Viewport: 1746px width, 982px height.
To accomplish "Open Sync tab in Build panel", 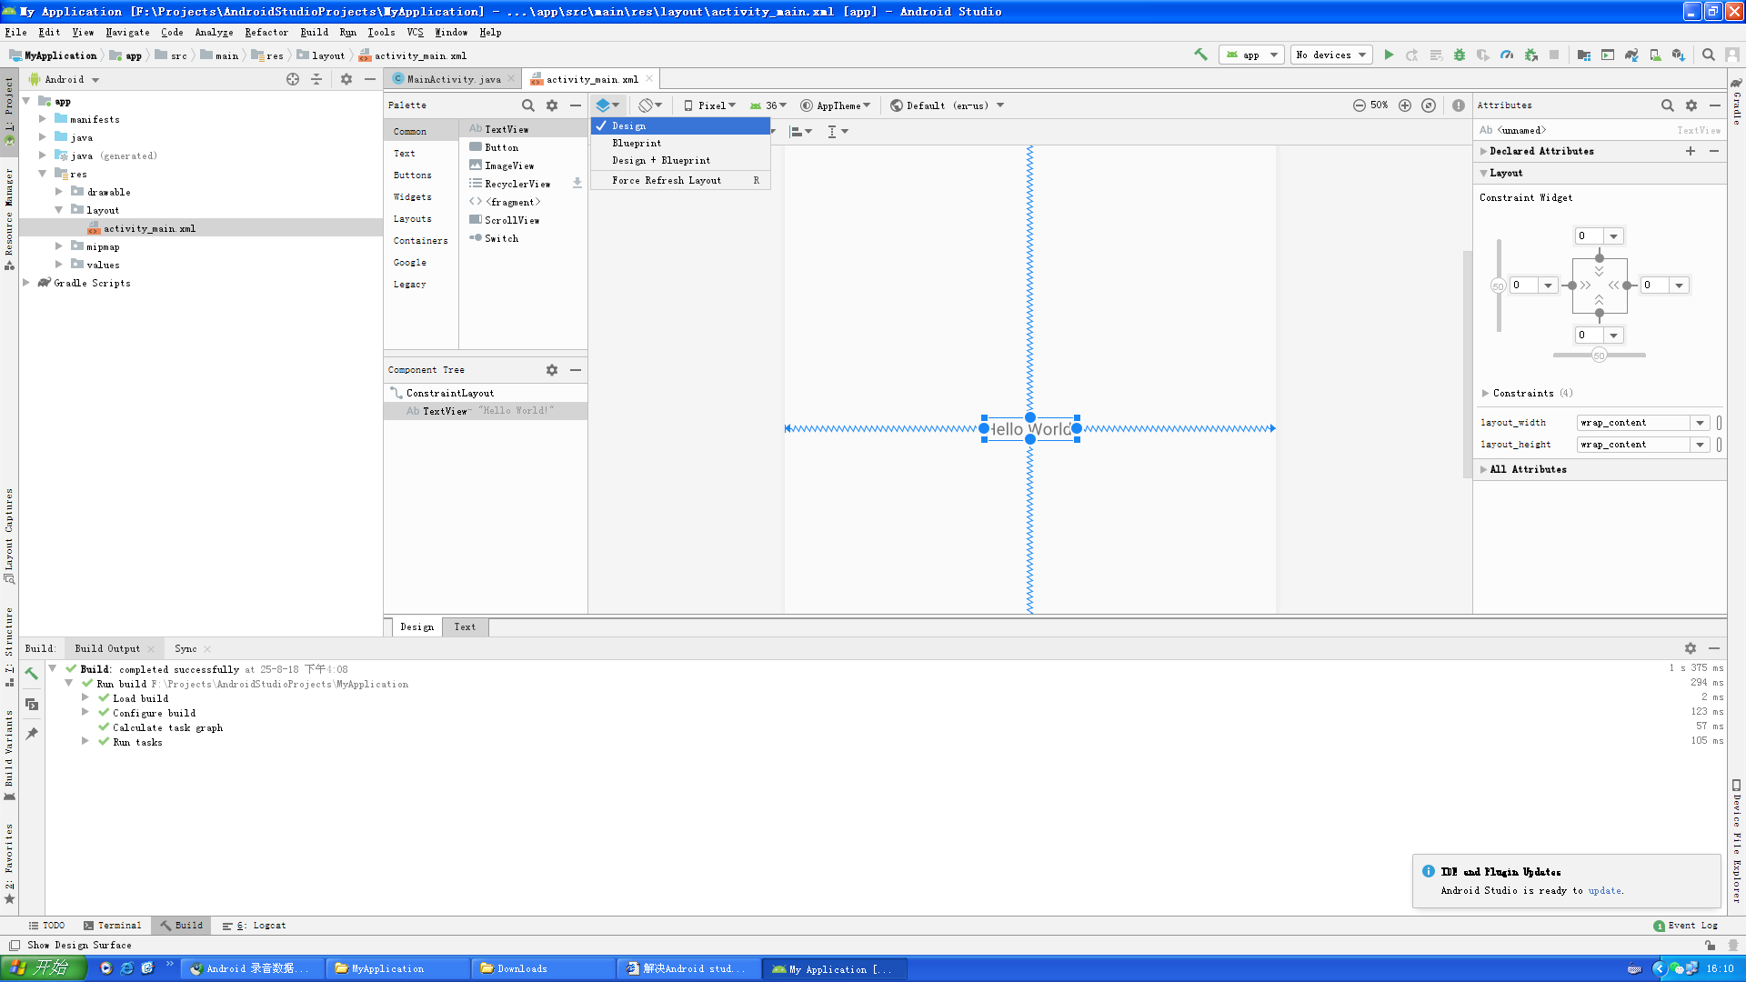I will pos(186,648).
